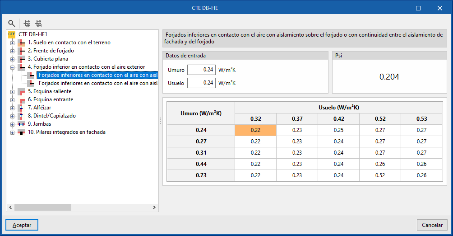Collapse Forjado inferior en contacto node
The image size is (453, 236).
12,67
